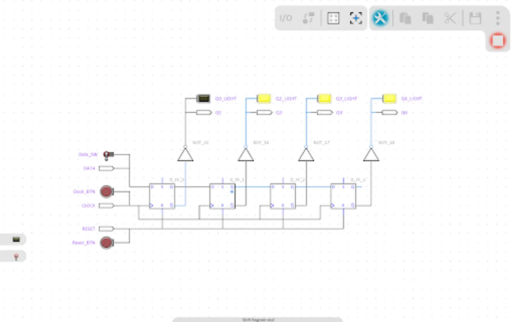Select the D_FF_3 flip-flop block
515x322 pixels.
[x=343, y=196]
